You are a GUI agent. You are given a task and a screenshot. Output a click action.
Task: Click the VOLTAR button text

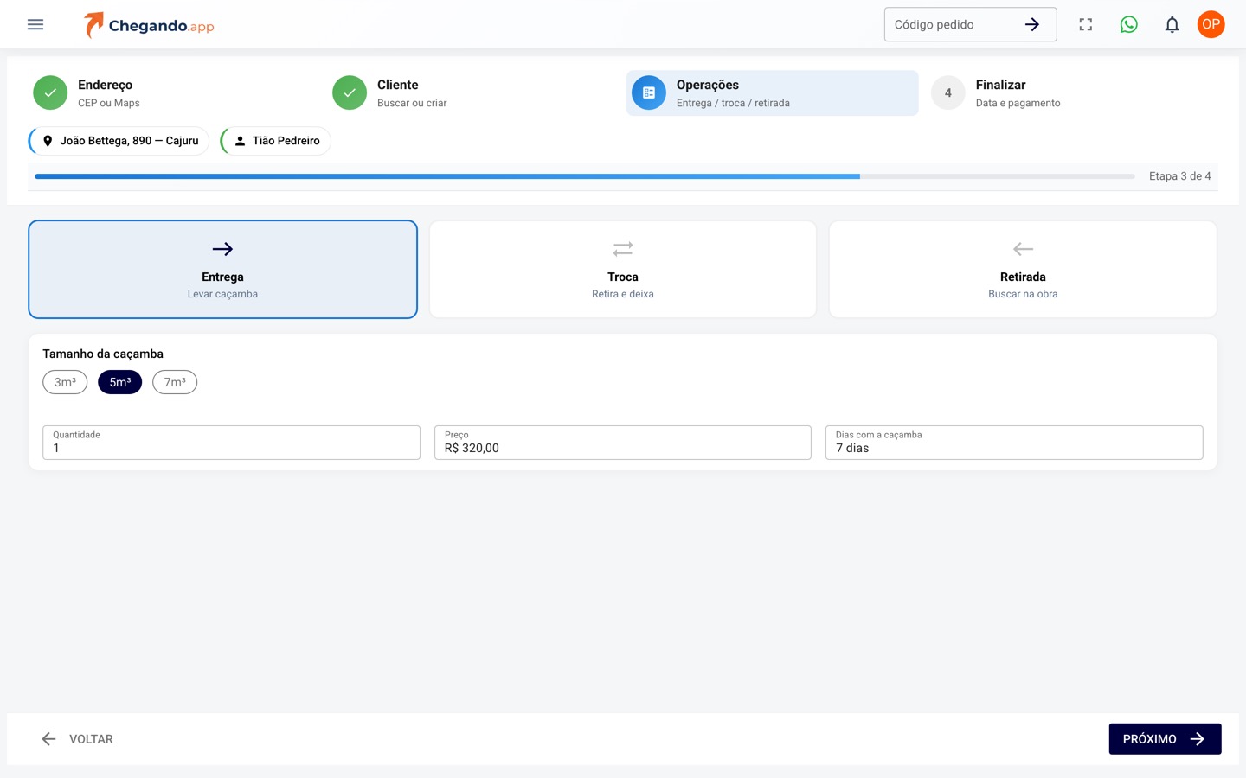point(91,739)
